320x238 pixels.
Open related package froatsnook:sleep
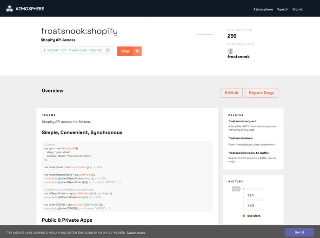[240, 138]
